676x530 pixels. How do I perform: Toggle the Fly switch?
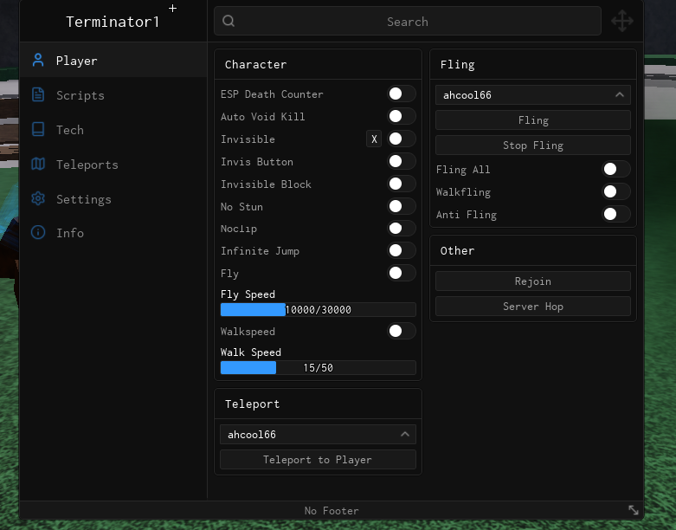(402, 273)
